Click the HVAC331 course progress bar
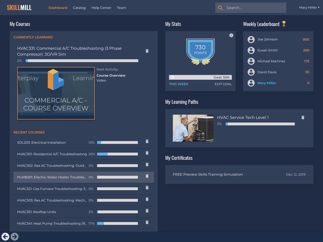The width and height of the screenshot is (323, 242). pyautogui.click(x=82, y=61)
